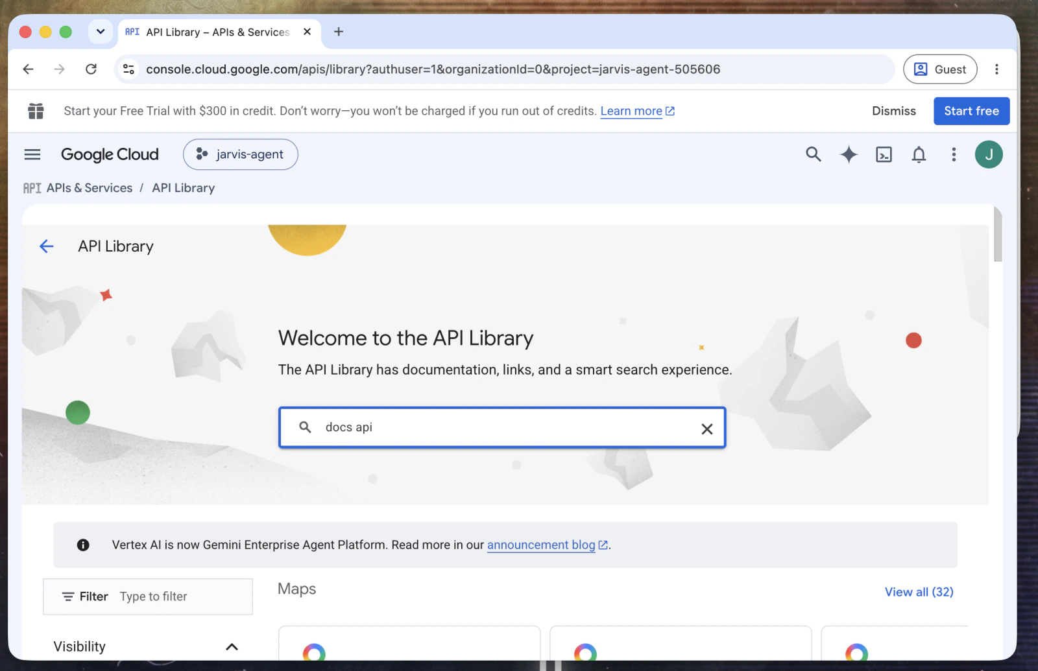This screenshot has width=1038, height=671.
Task: Click the Google Cloud logo
Action: tap(110, 154)
